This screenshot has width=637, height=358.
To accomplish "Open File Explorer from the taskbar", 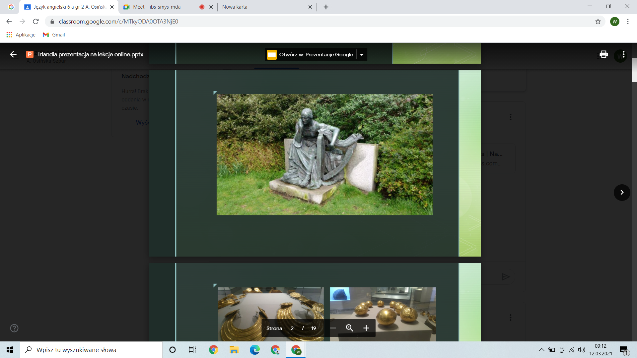I will tap(234, 350).
